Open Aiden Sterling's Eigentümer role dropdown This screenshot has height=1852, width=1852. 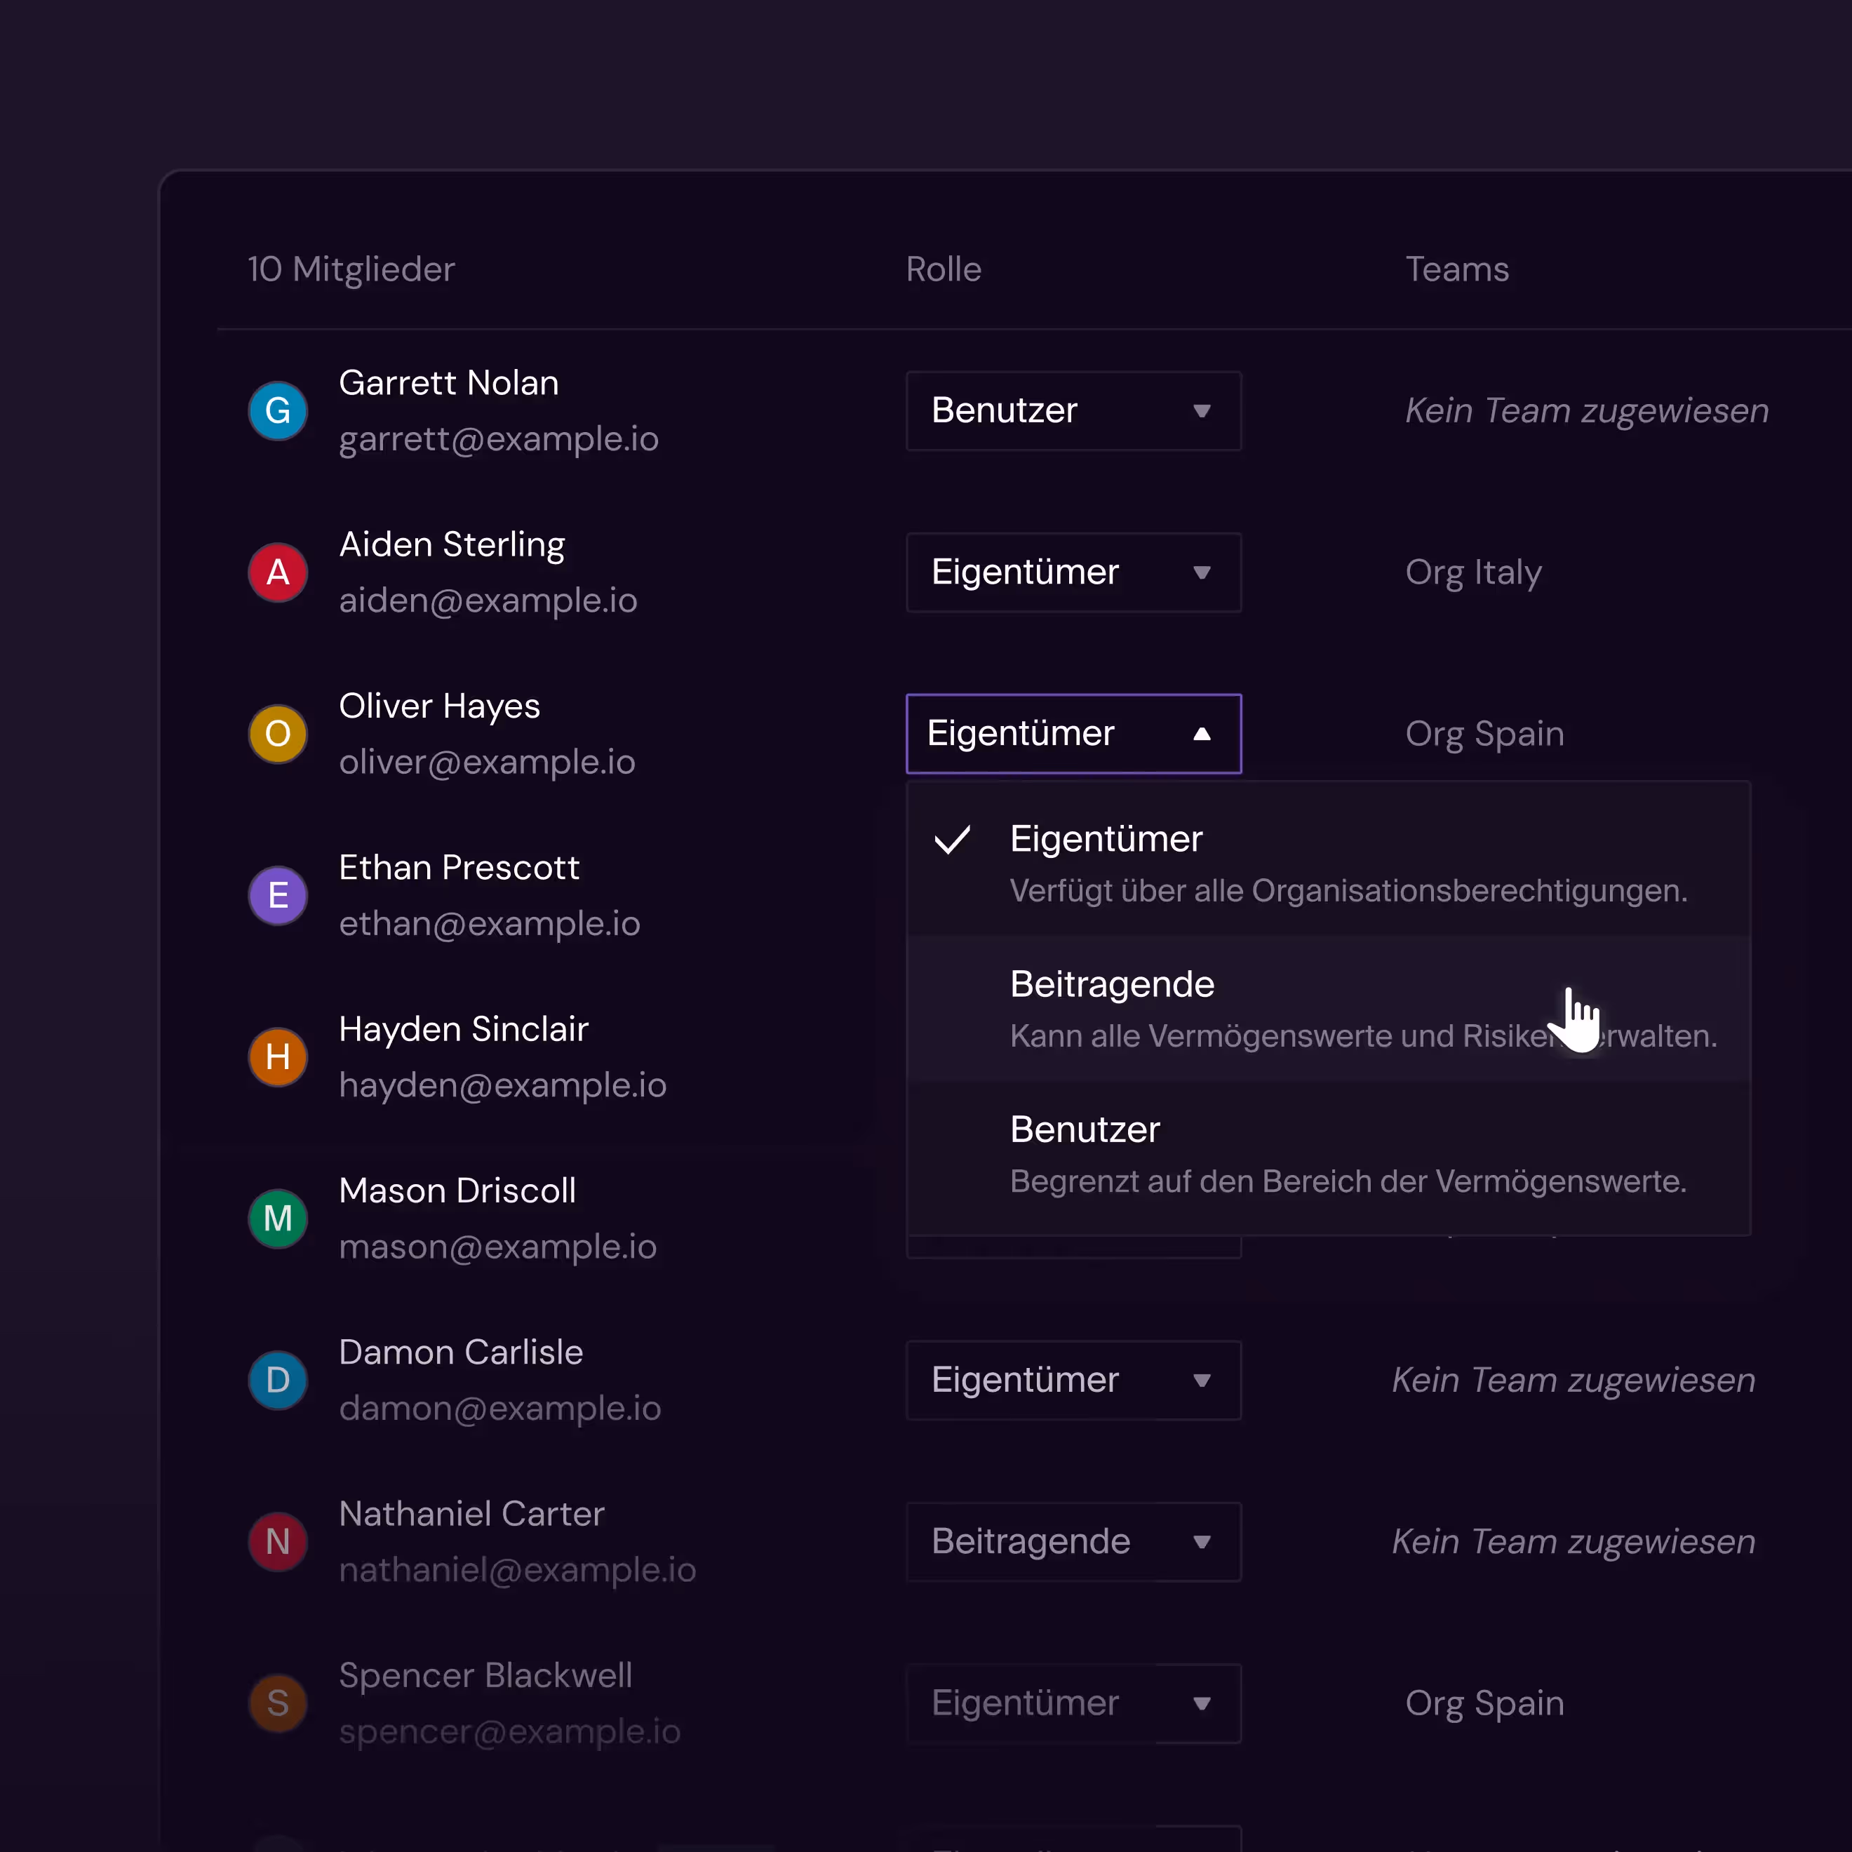click(1073, 572)
